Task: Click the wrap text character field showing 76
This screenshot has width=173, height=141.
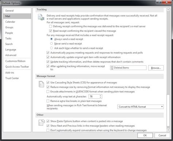Action: point(94,96)
